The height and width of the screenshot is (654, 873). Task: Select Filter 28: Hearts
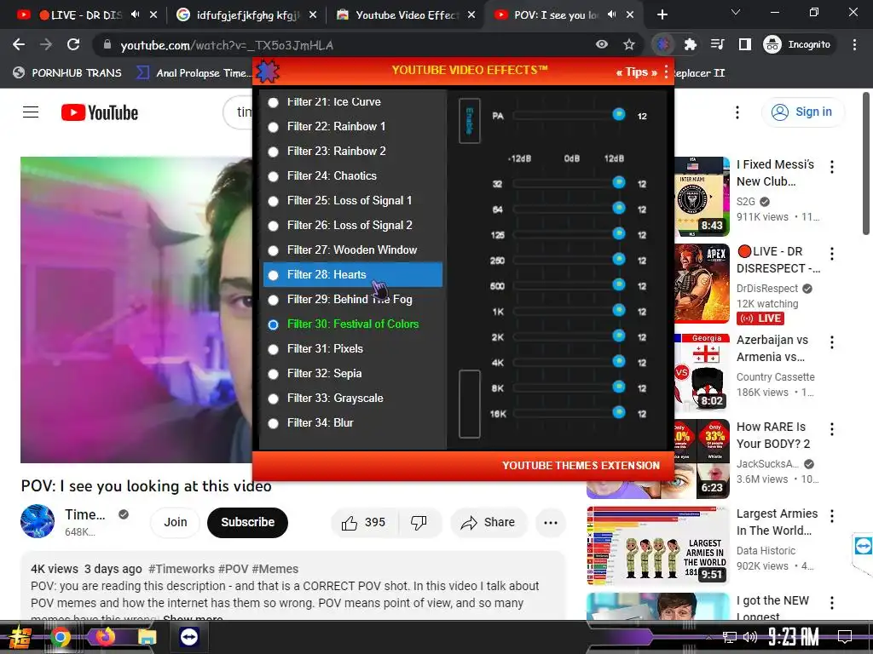pyautogui.click(x=353, y=275)
